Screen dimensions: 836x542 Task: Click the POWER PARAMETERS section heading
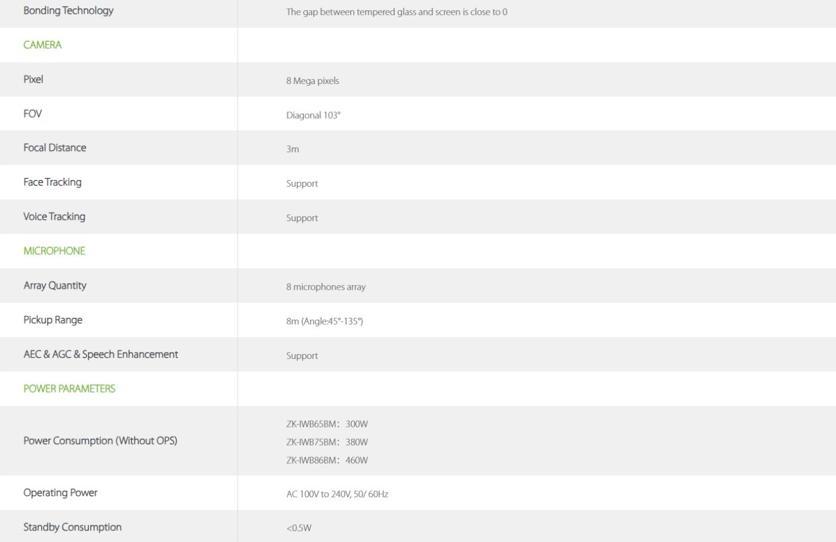(x=69, y=389)
